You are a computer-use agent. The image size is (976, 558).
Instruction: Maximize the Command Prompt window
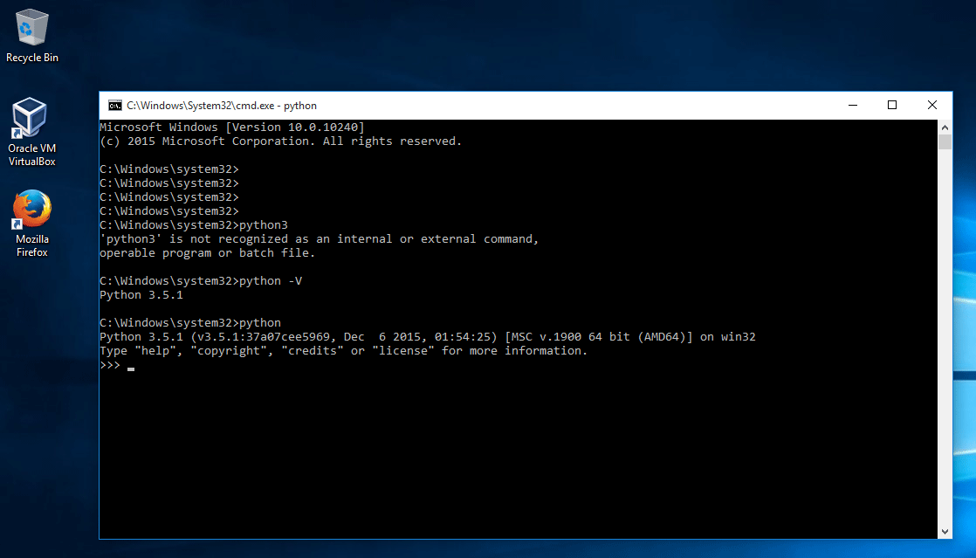point(892,104)
